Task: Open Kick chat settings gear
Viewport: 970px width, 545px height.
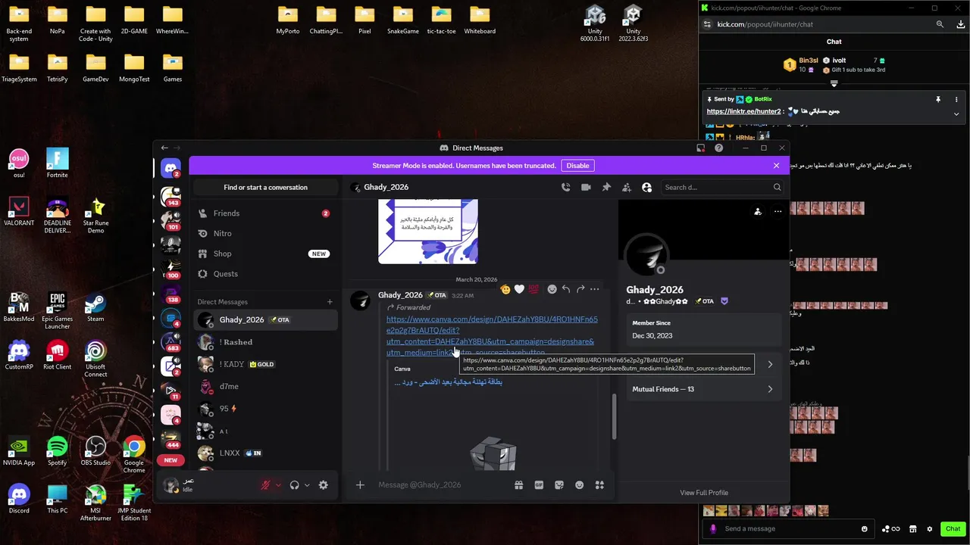Action: click(x=930, y=529)
